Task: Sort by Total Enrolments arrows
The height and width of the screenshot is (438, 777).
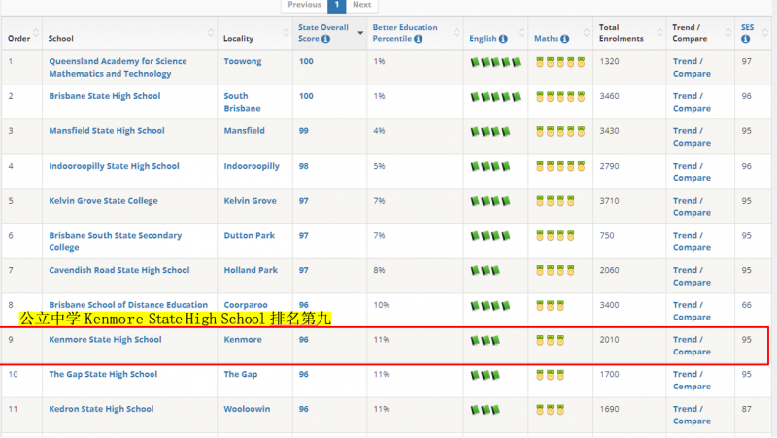Action: pos(659,33)
